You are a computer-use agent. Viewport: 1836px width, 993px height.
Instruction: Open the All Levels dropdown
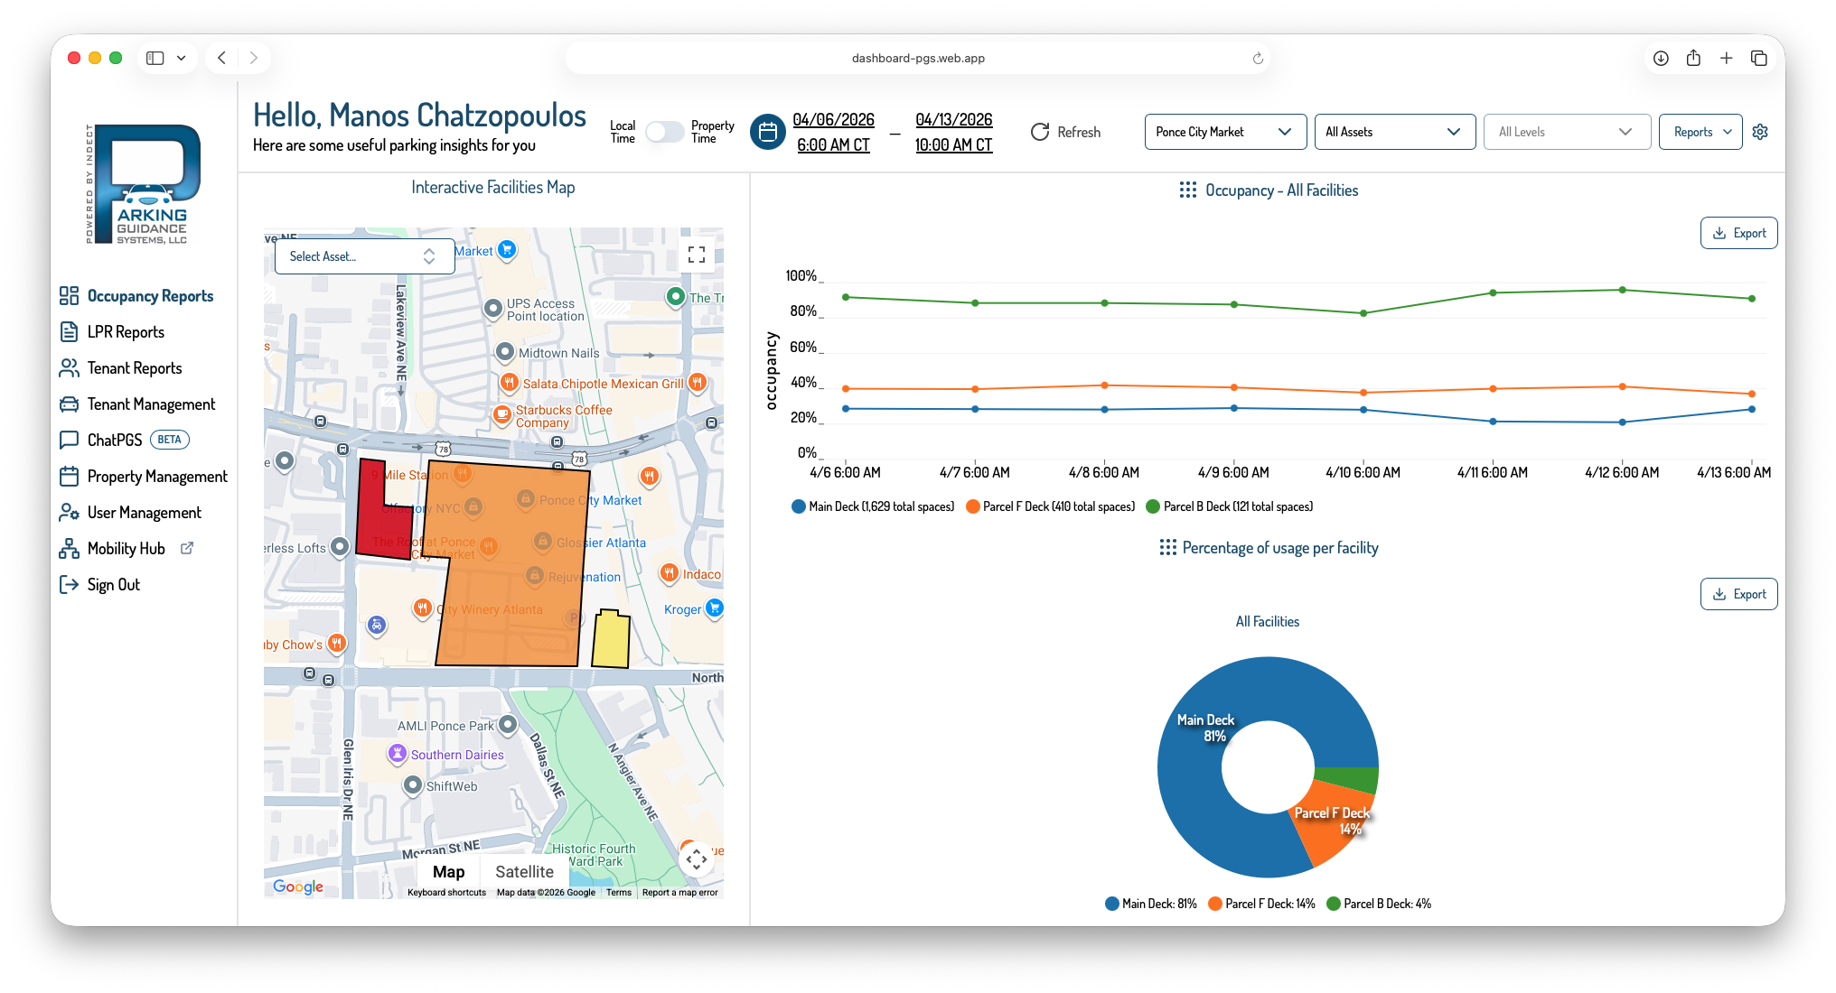(x=1567, y=132)
